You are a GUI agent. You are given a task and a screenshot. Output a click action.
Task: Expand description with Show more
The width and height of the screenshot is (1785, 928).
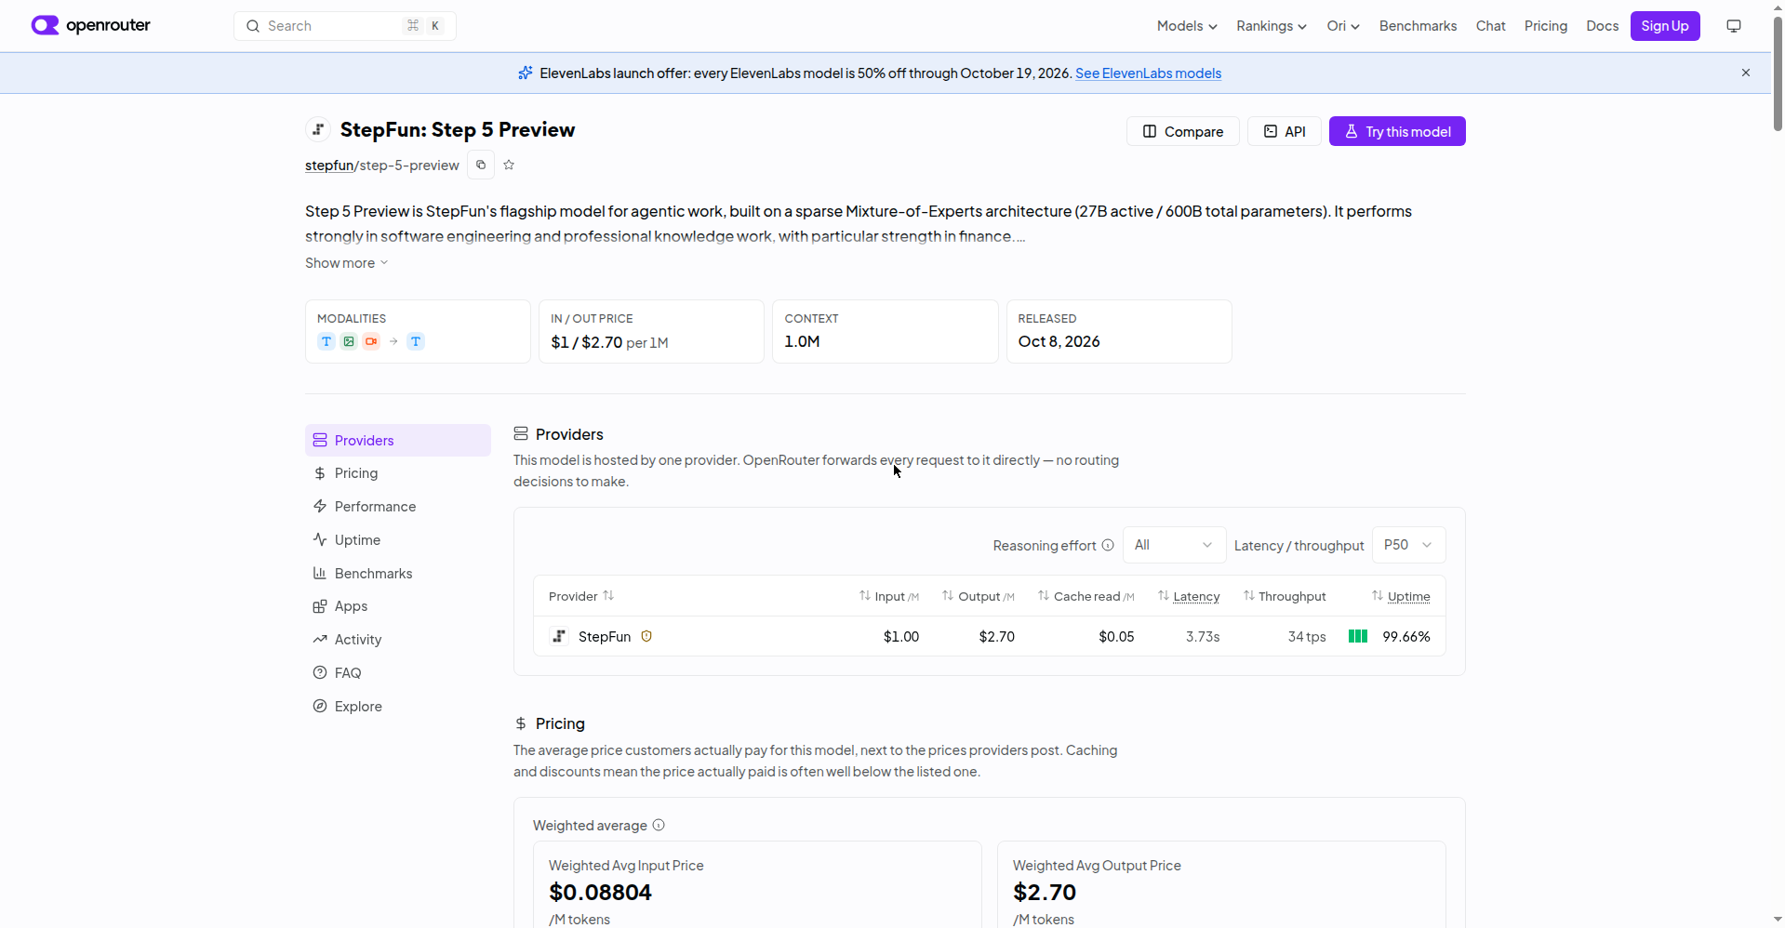(x=346, y=263)
